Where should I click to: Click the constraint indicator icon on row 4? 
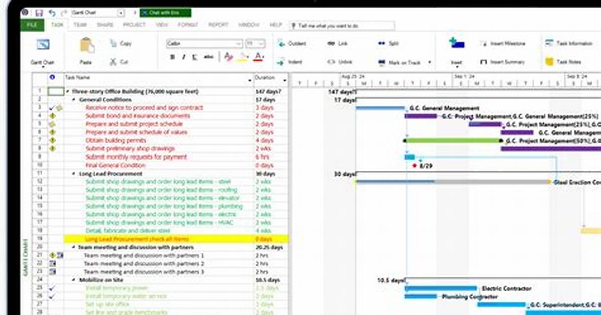[x=52, y=116]
